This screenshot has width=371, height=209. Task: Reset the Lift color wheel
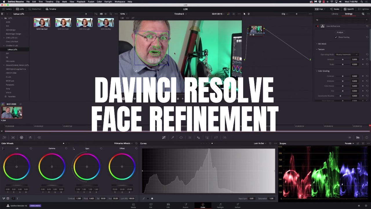pos(31,148)
